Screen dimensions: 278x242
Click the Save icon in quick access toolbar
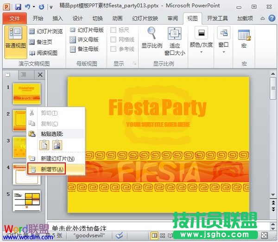pyautogui.click(x=18, y=7)
